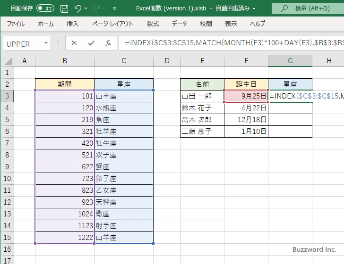Open Customize Quick Access Toolbar dropdown
The height and width of the screenshot is (264, 344).
(x=114, y=9)
